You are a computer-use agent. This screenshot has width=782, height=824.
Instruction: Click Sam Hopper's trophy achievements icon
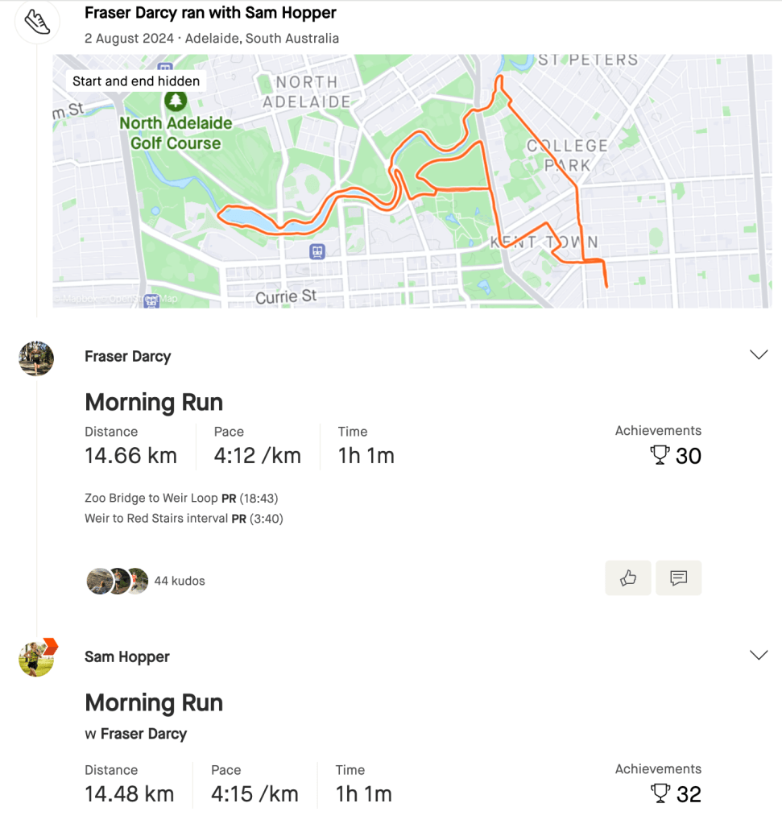pos(660,794)
